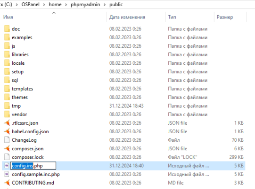Click the Файл "LOCK" type cell
This screenshot has height=189, width=255.
(182, 157)
